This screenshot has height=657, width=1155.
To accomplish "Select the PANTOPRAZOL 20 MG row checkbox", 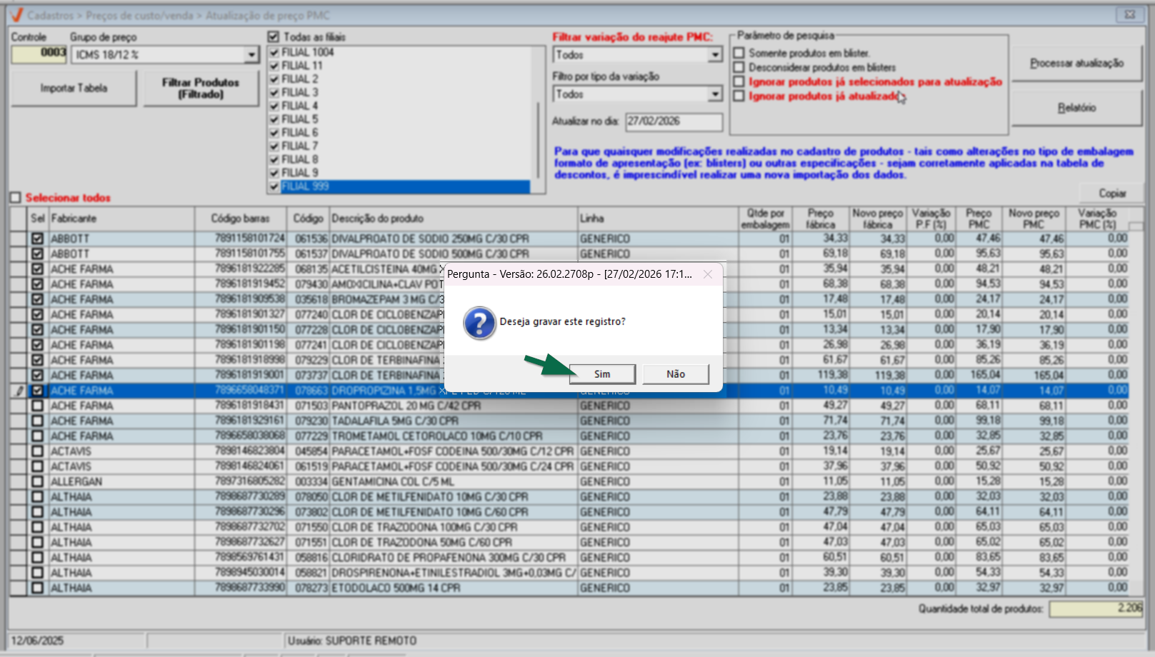I will [37, 406].
